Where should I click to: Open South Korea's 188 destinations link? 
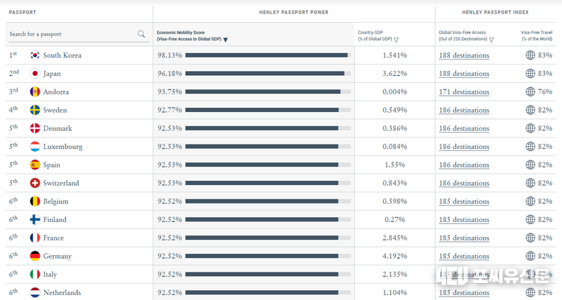coord(463,55)
